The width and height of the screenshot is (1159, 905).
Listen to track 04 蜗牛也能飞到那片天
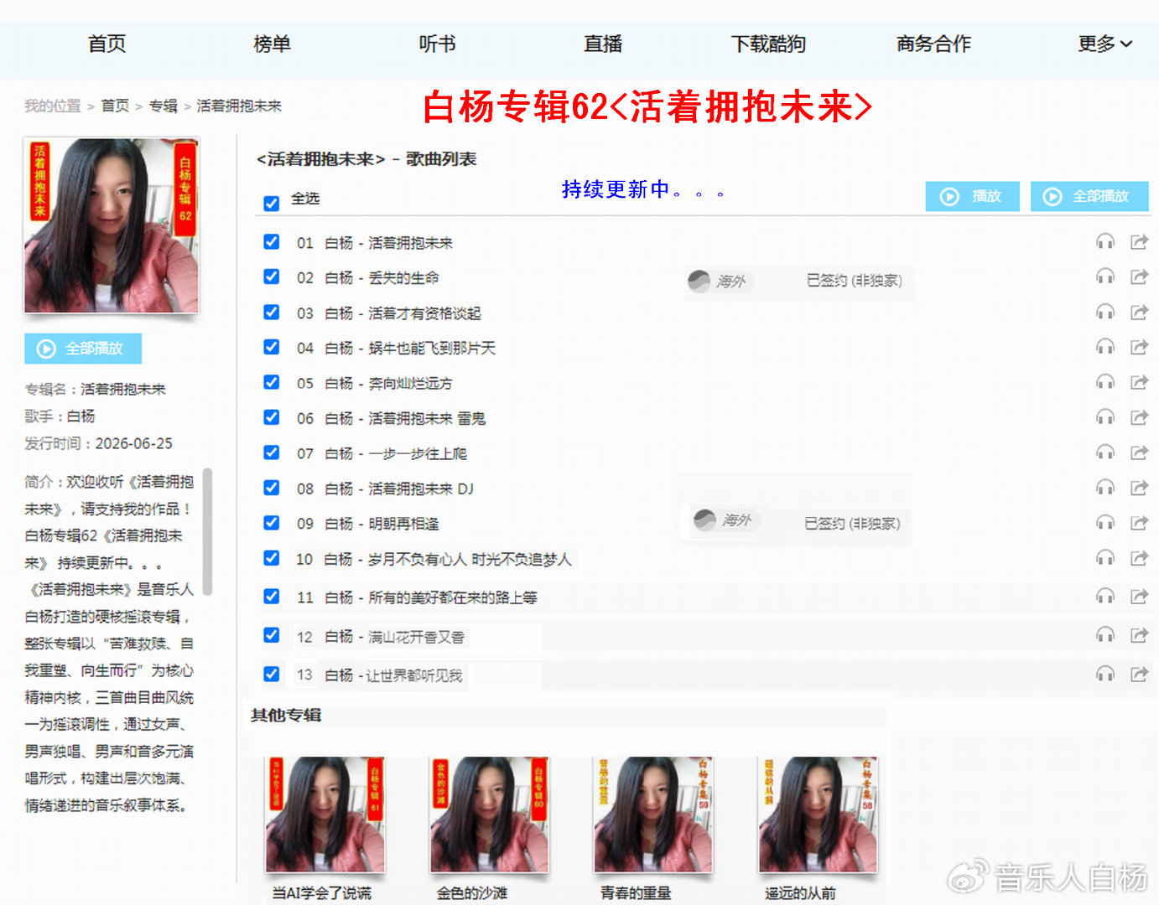pos(1105,347)
